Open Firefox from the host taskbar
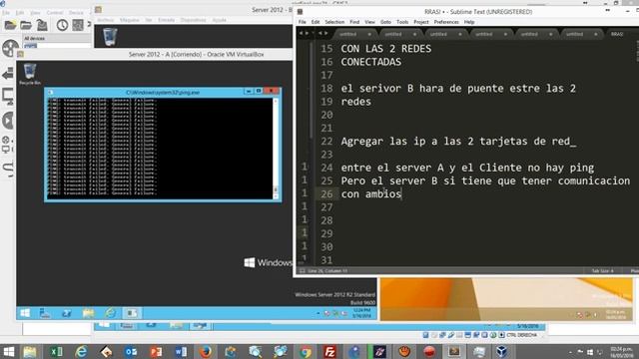The width and height of the screenshot is (639, 359). coord(206,352)
